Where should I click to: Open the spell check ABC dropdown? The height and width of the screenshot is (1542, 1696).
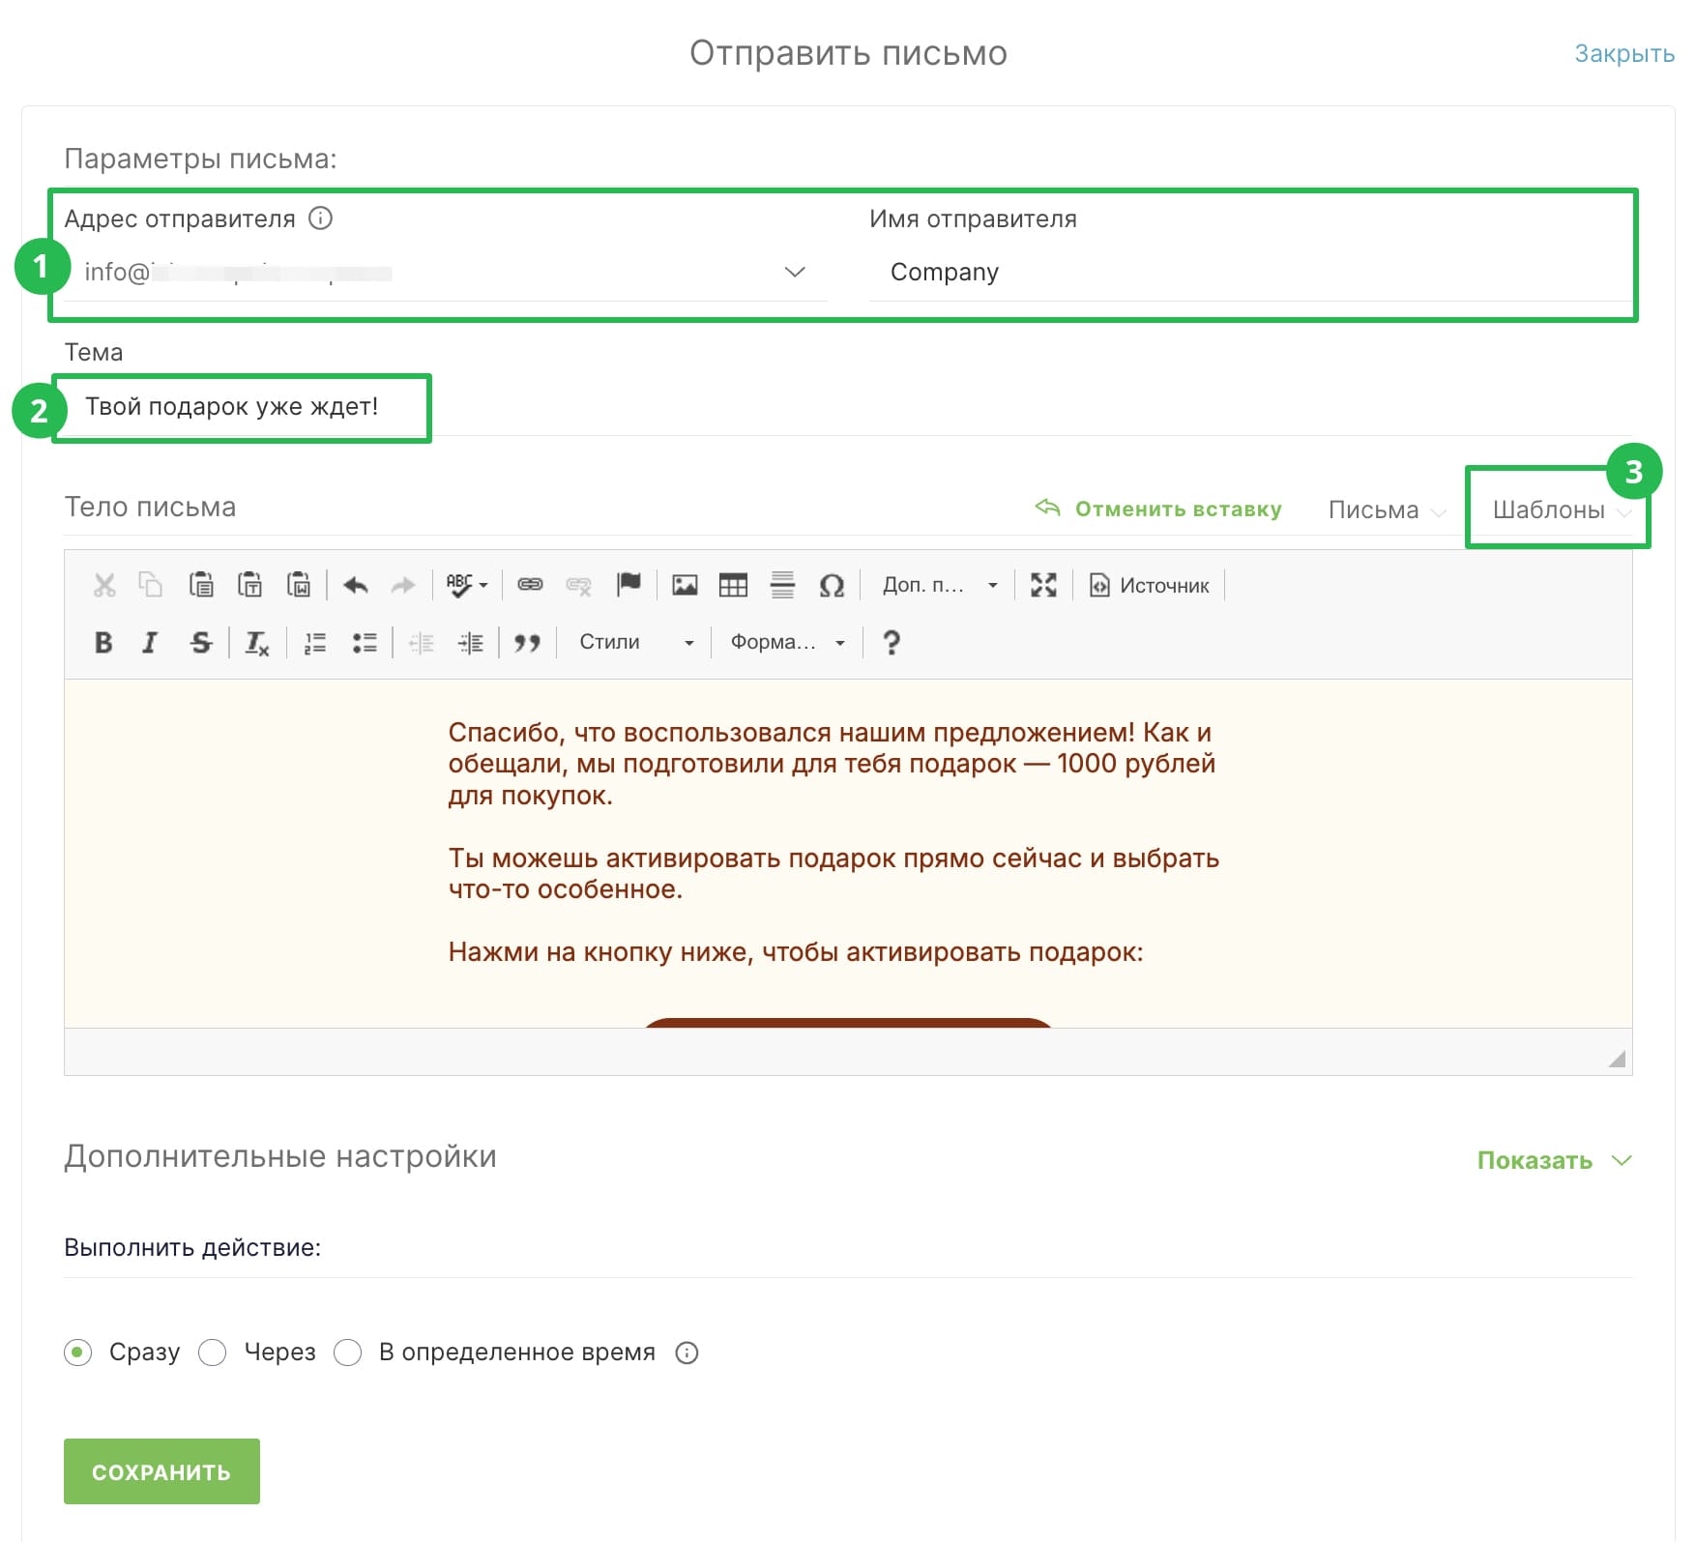467,585
